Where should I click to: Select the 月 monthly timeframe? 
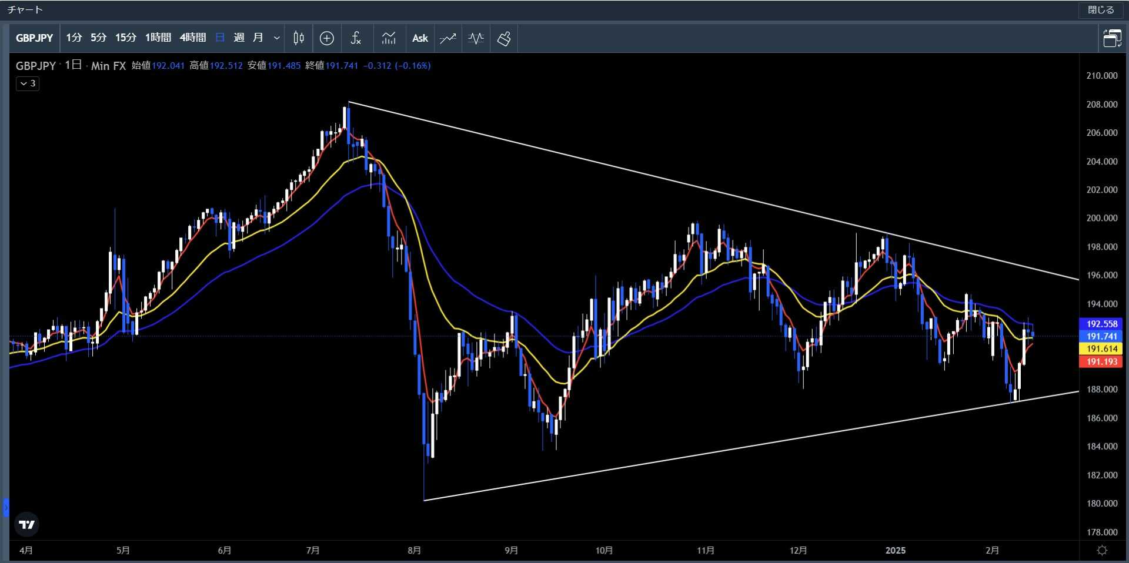(x=258, y=38)
